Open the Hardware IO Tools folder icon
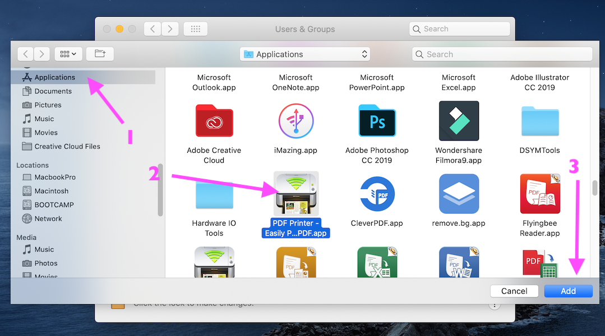 click(214, 195)
